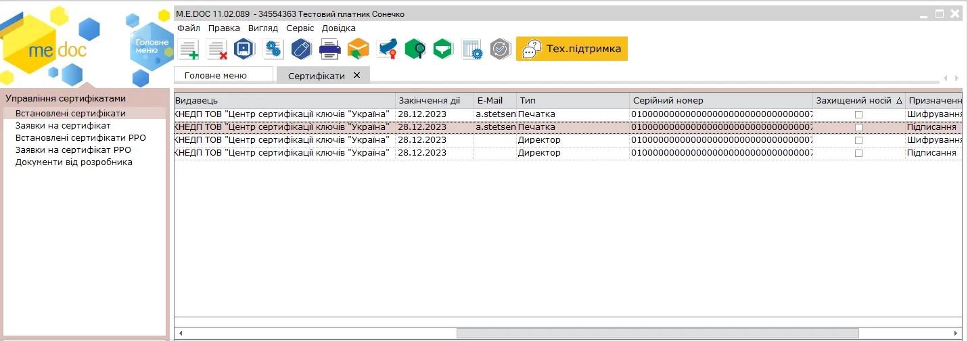This screenshot has width=968, height=341.
Task: Click the blue USB token icon
Action: (301, 49)
